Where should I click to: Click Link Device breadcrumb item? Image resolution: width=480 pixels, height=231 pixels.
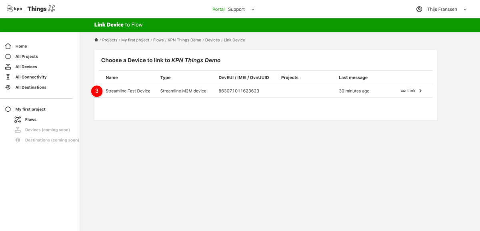(x=234, y=40)
